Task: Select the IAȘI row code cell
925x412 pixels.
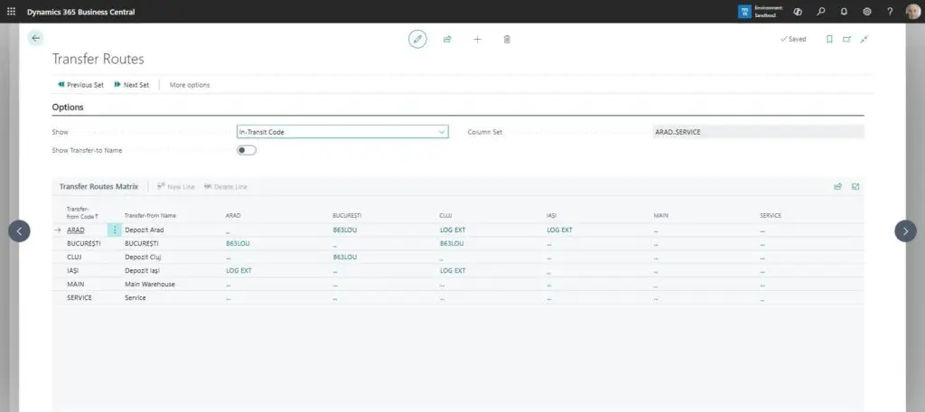Action: [72, 270]
